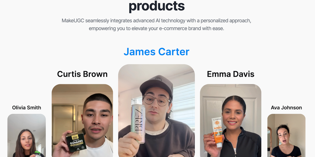Click the Emma Davis name label
This screenshot has width=315, height=157.
click(x=231, y=74)
